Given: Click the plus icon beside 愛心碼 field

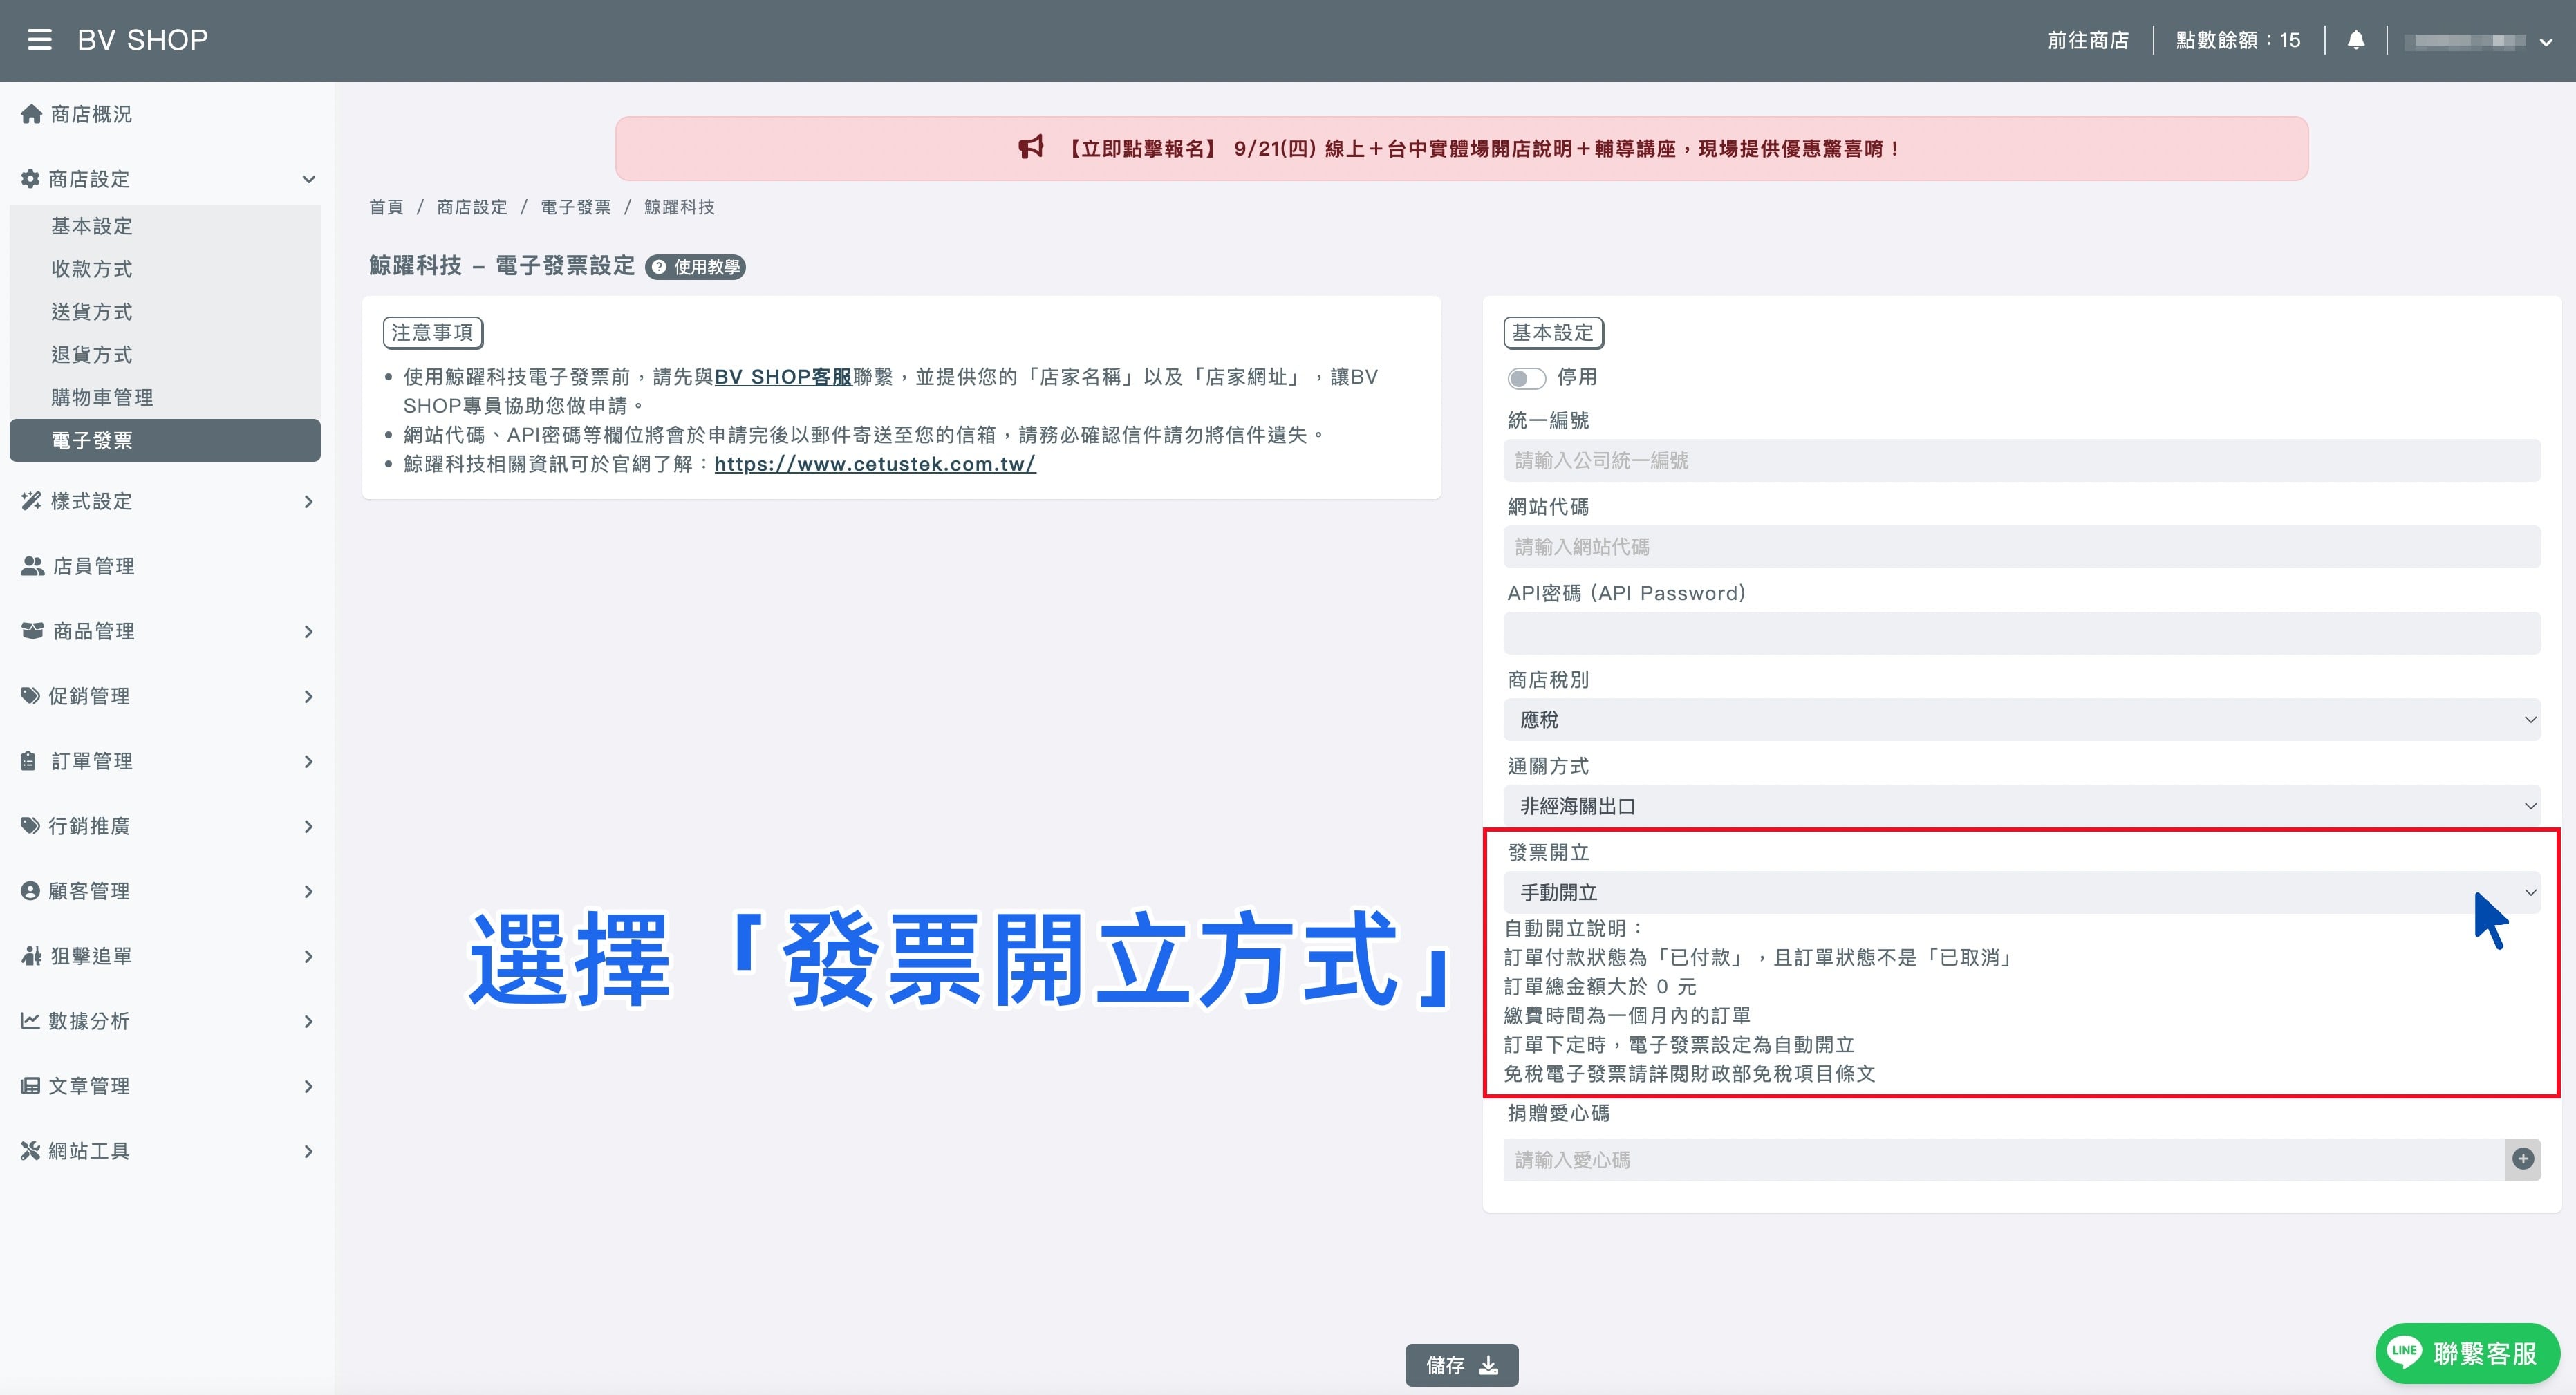Looking at the screenshot, I should (2523, 1159).
